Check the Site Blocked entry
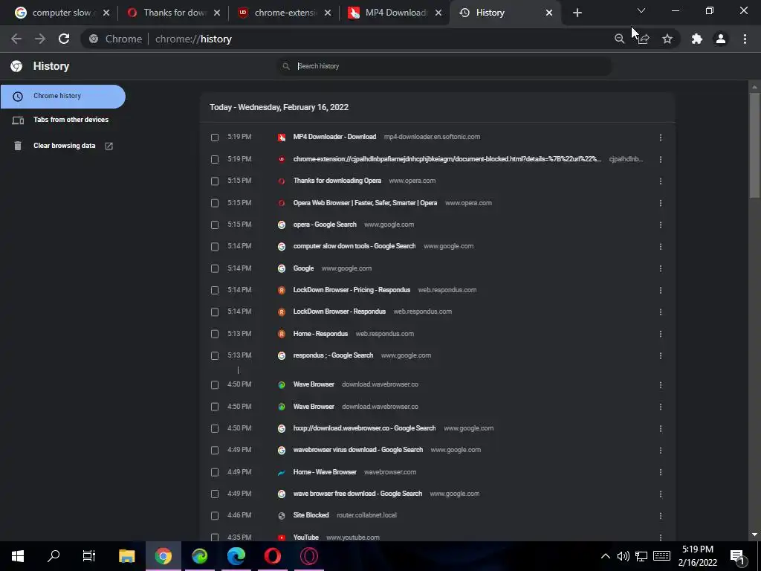This screenshot has width=761, height=571. (x=215, y=516)
